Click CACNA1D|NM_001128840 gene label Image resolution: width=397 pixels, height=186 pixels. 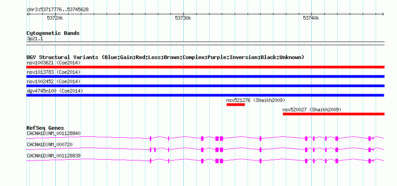54,133
